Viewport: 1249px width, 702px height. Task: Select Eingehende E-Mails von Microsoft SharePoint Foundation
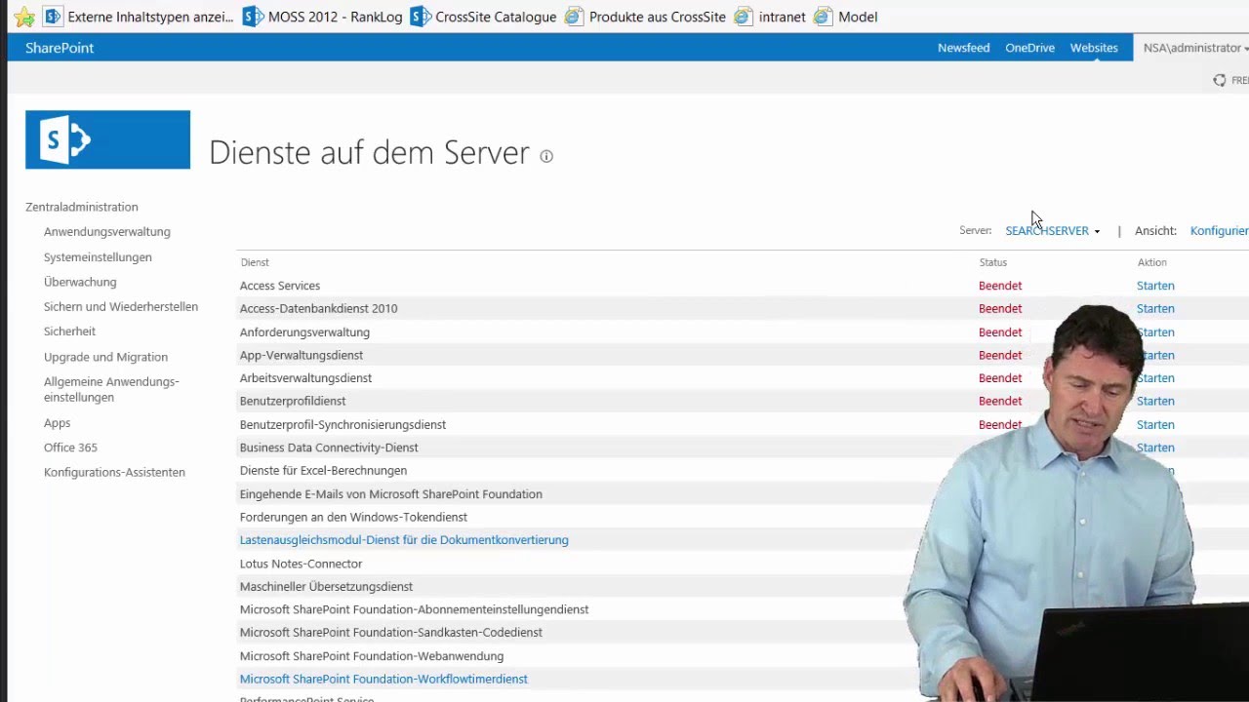(x=391, y=494)
